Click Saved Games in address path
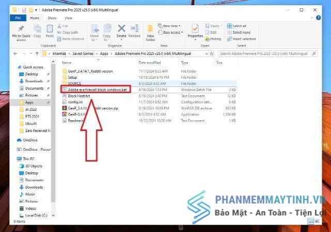The image size is (331, 232). (83, 54)
